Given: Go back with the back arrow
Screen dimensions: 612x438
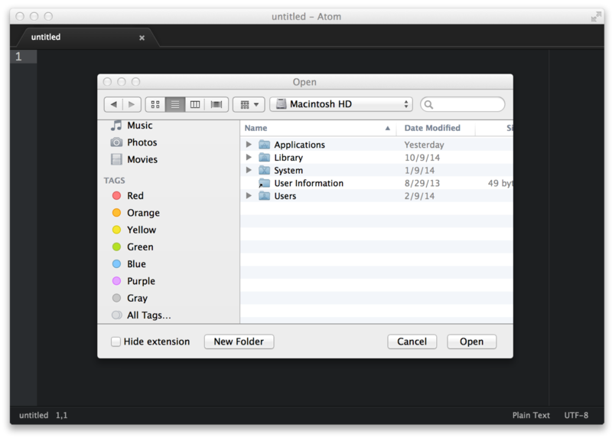Looking at the screenshot, I should 113,104.
